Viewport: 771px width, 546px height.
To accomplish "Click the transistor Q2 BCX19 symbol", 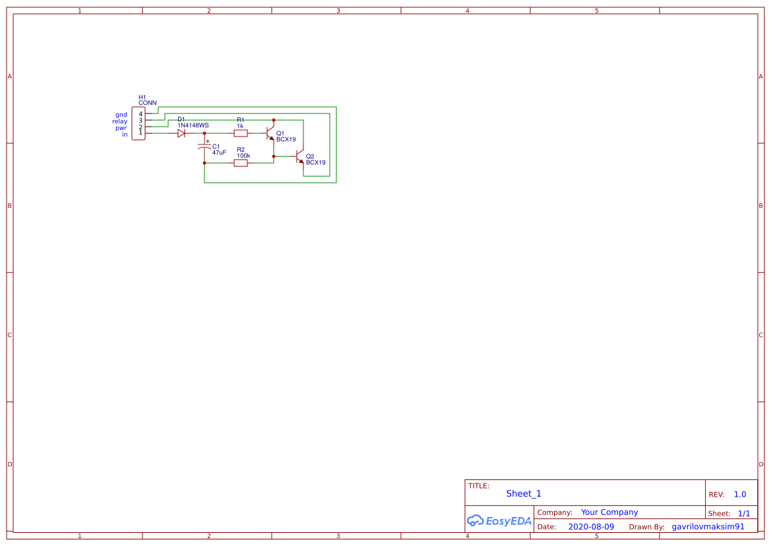I will (298, 157).
